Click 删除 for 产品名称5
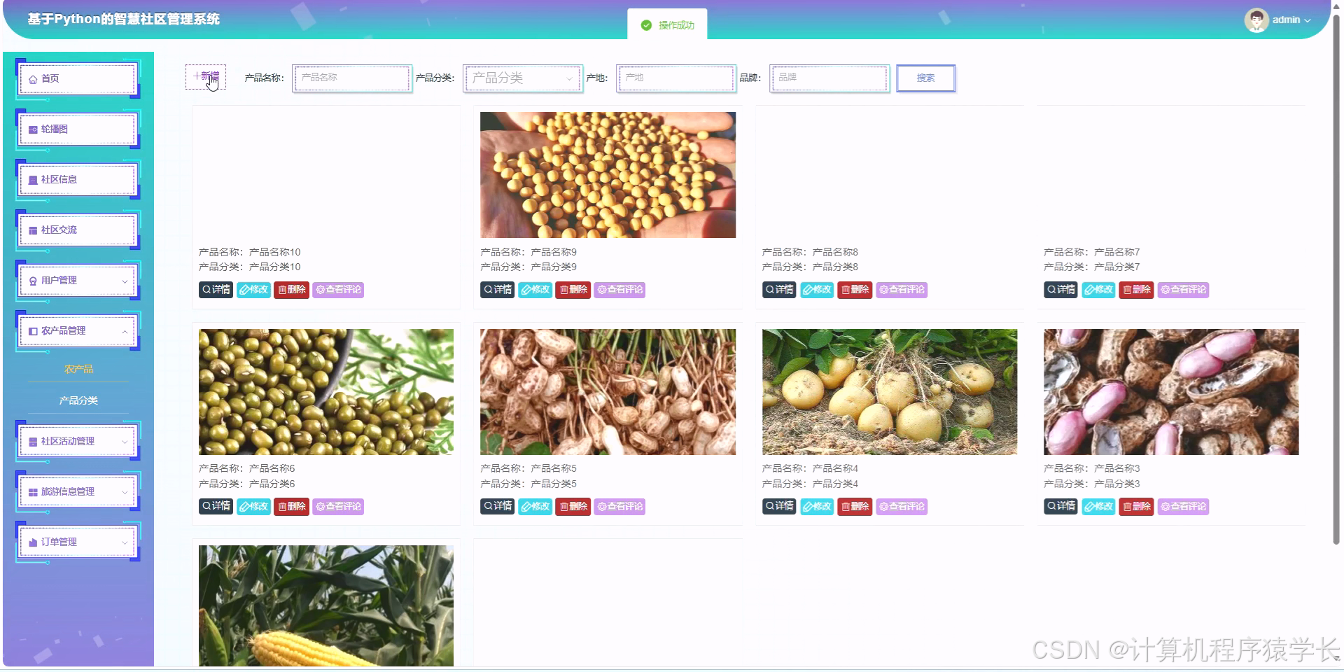 pos(573,507)
